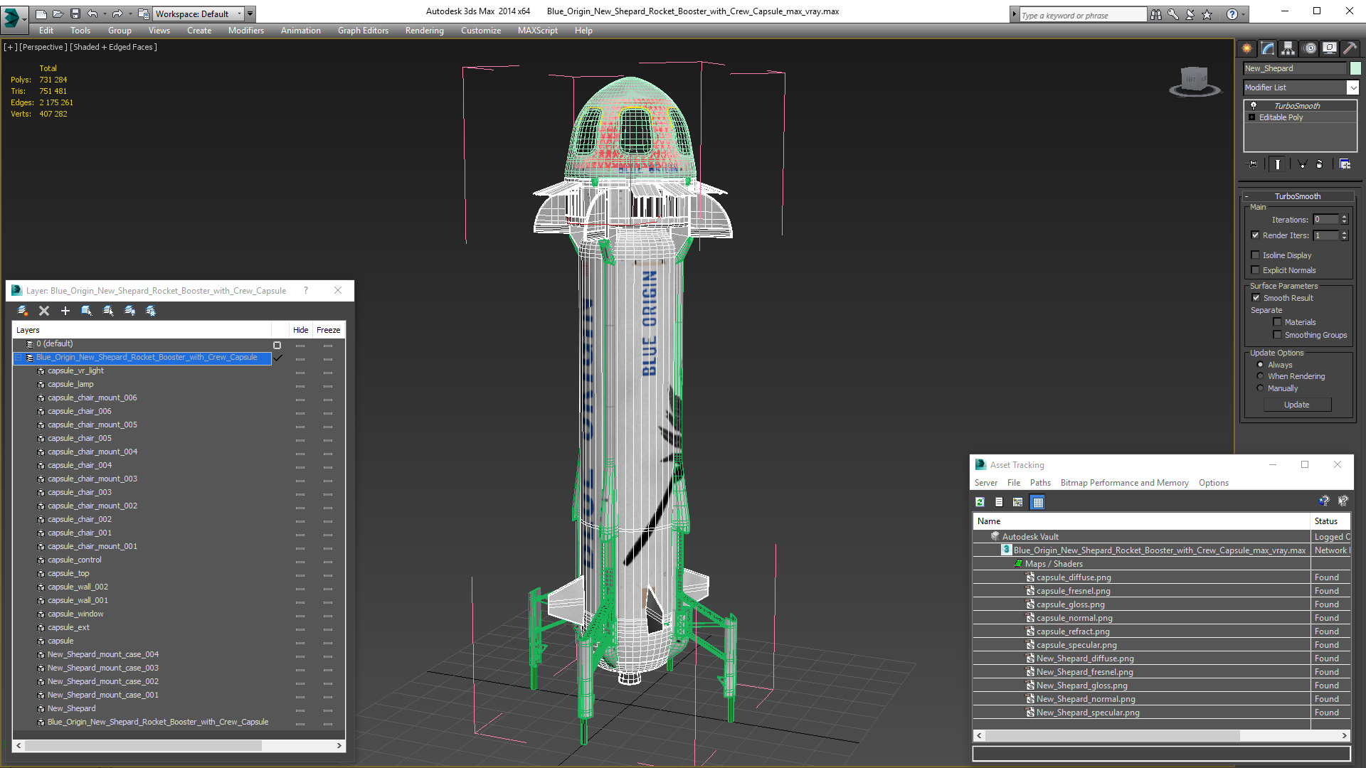Select When Rendering update option
This screenshot has width=1366, height=768.
coord(1261,376)
